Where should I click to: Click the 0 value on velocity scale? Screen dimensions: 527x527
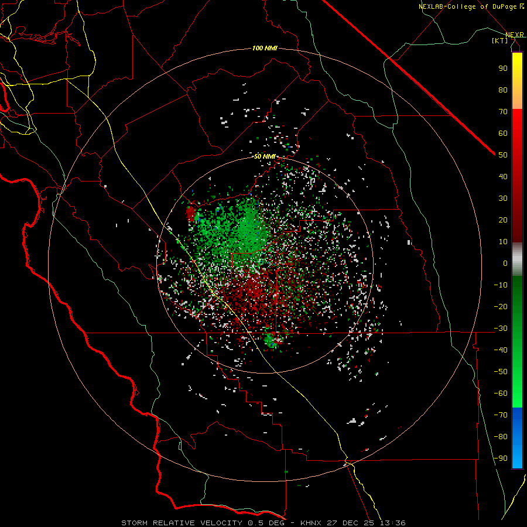coord(505,263)
